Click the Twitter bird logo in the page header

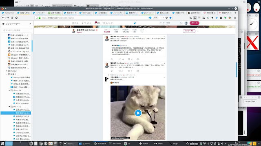(135, 23)
